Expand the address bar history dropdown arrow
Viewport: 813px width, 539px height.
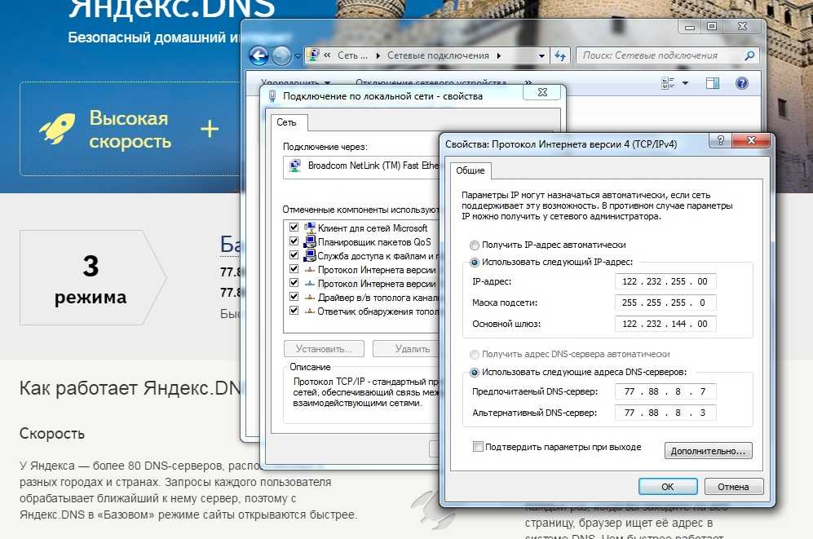coord(541,55)
